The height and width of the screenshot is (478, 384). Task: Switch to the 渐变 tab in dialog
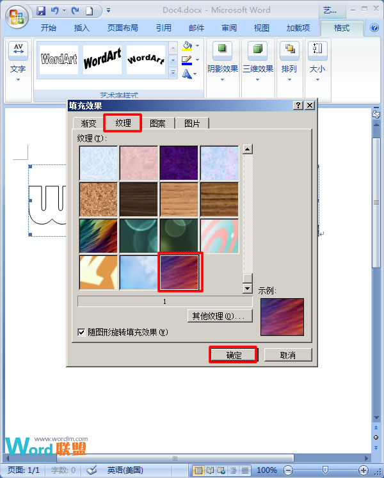click(x=88, y=123)
